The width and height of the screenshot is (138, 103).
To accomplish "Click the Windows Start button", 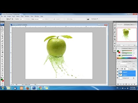I will 3,88.
